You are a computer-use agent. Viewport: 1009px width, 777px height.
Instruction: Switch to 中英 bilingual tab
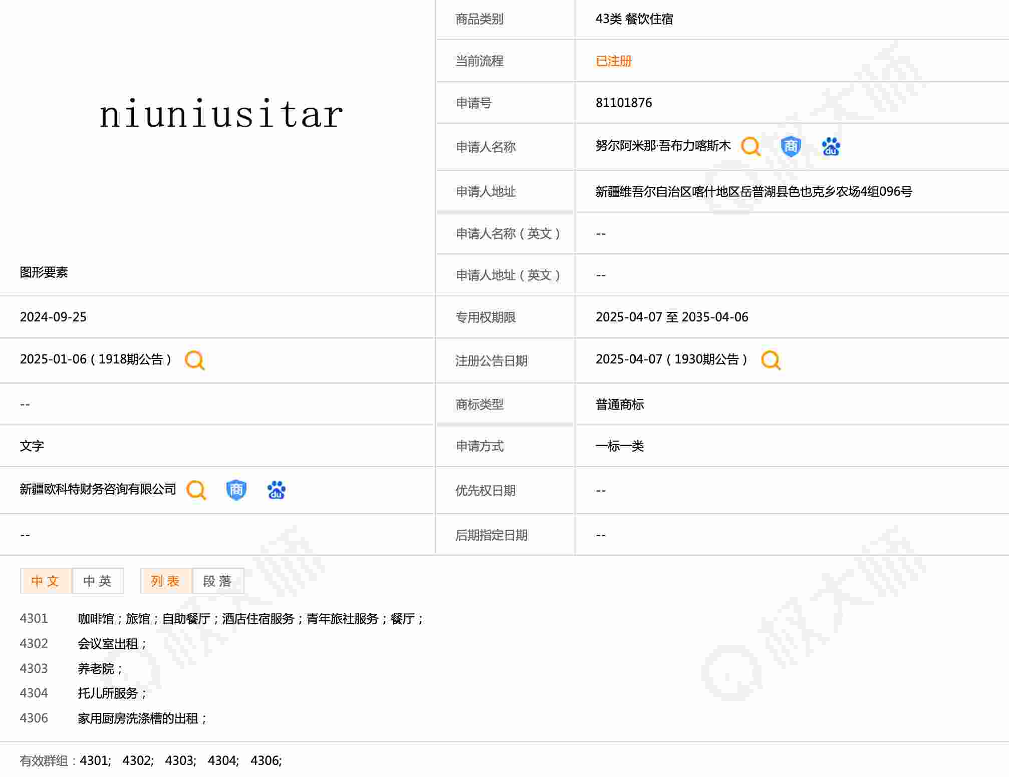[x=98, y=581]
